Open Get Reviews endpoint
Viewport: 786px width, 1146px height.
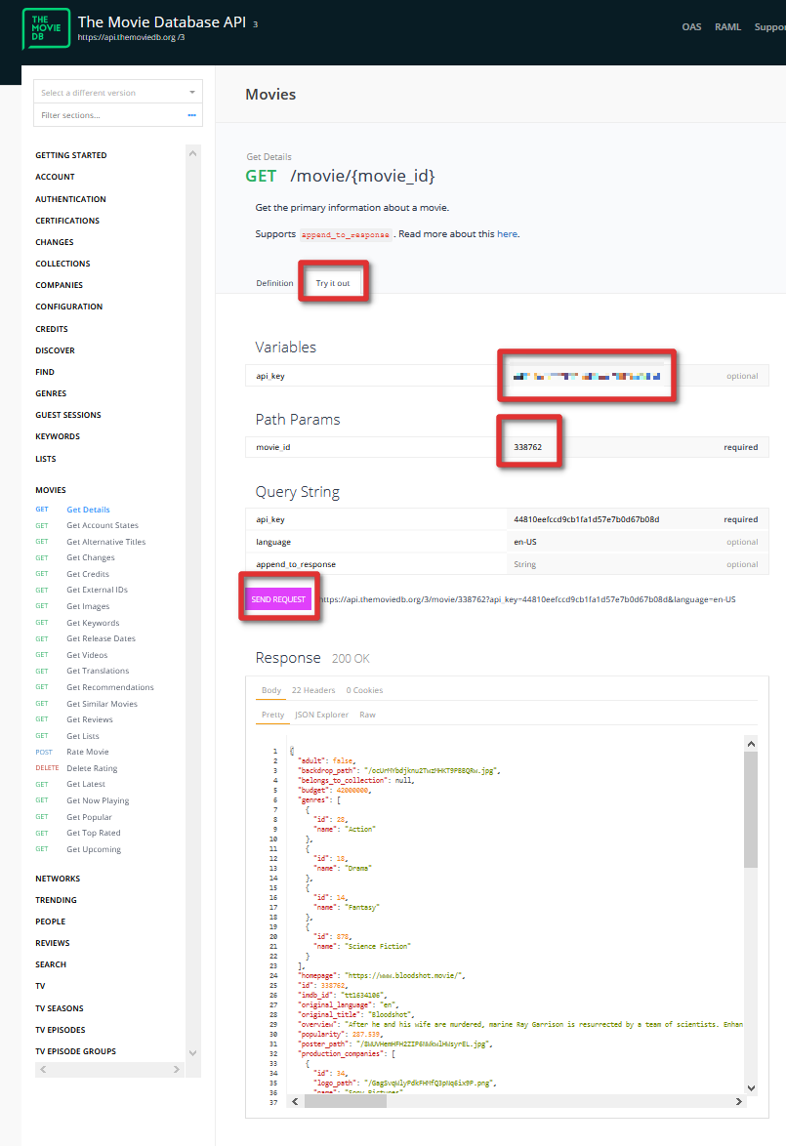[89, 719]
